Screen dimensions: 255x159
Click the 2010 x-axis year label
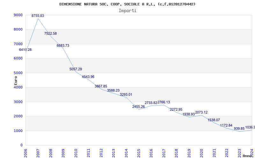pos(76,153)
